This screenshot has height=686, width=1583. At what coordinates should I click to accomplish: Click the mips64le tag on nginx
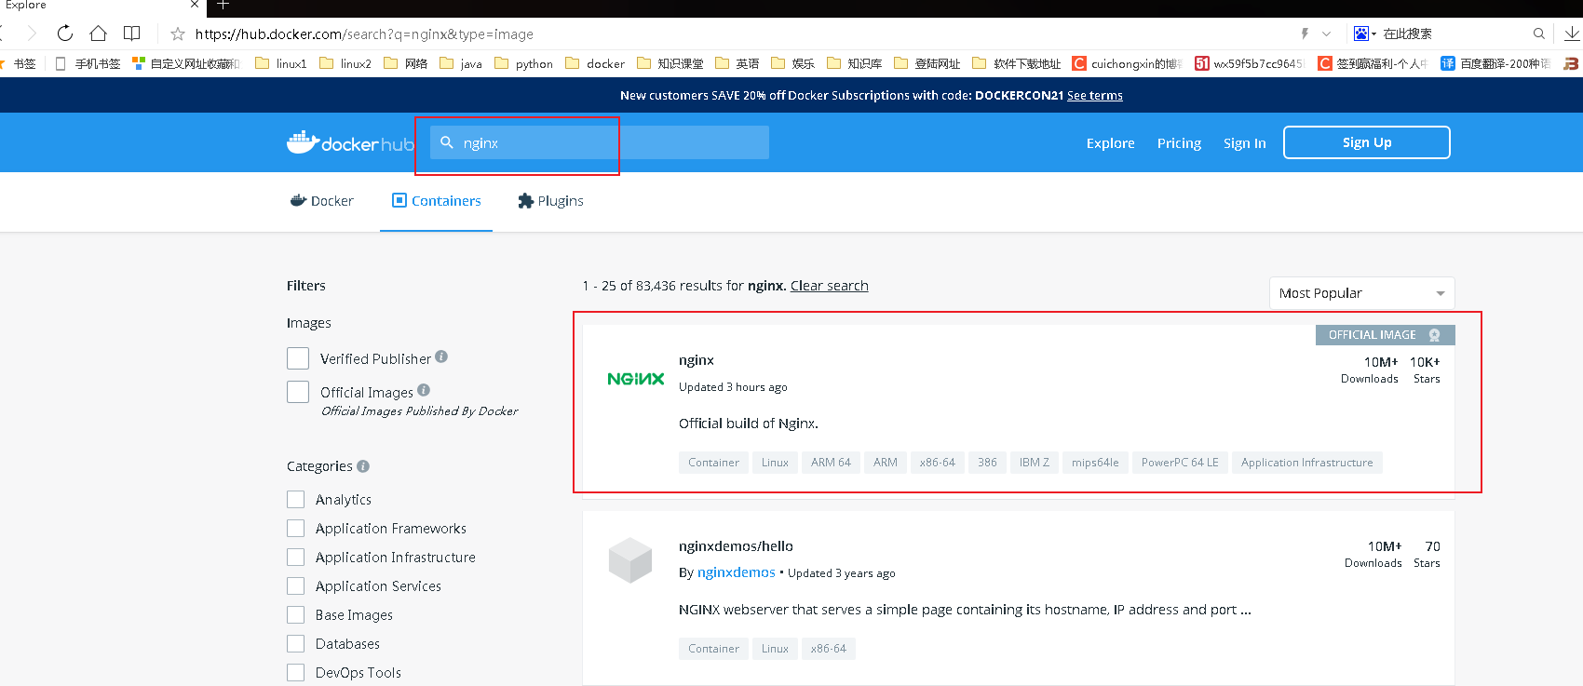pyautogui.click(x=1095, y=463)
